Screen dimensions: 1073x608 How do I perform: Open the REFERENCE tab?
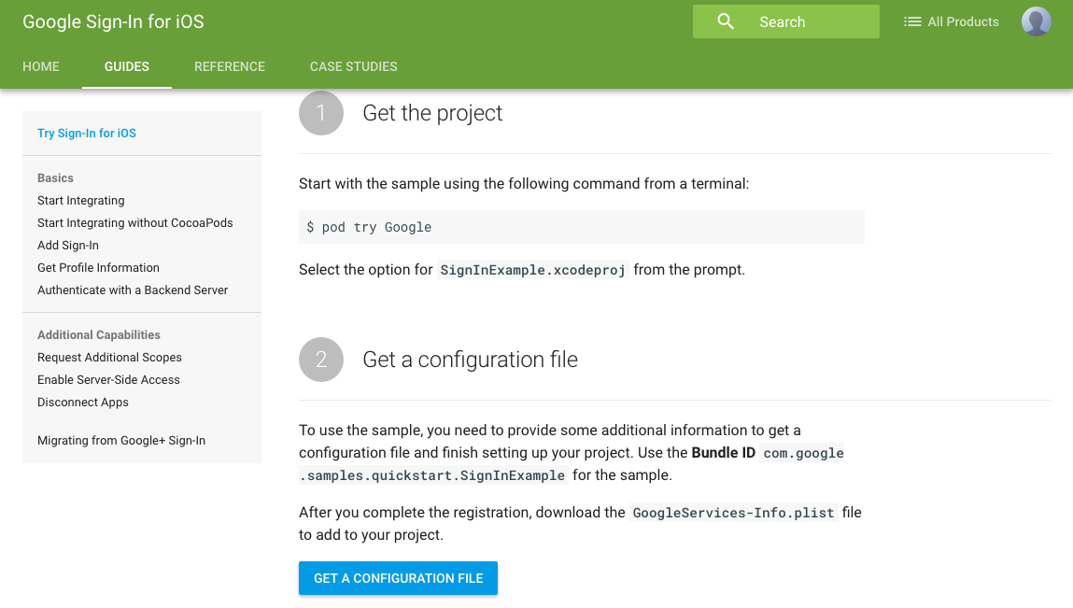[230, 66]
